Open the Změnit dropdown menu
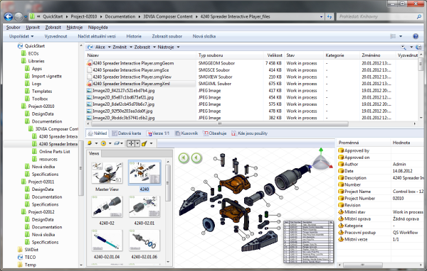Viewport: 427px width, 271px height. (x=122, y=48)
